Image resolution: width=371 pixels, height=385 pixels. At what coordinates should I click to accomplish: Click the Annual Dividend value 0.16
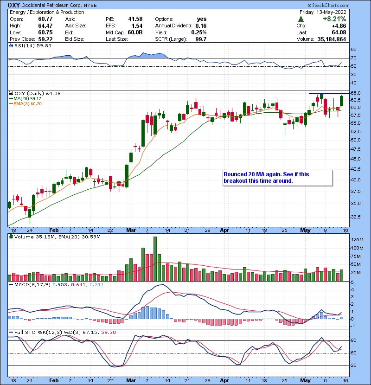(201, 26)
